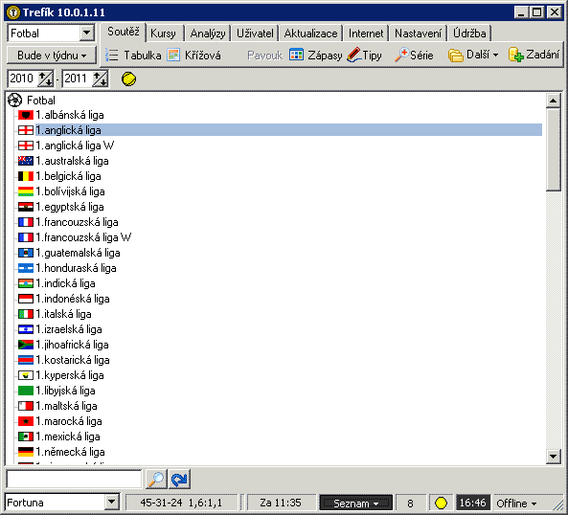Open the Další folder dropdown menu
The height and width of the screenshot is (515, 568).
[x=473, y=55]
